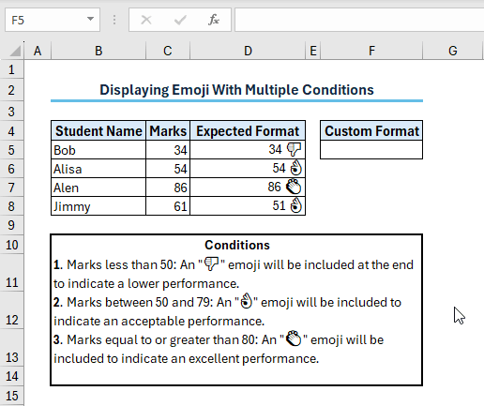Click Jimmy's Marks cell with 61
The width and height of the screenshot is (484, 406).
pyautogui.click(x=168, y=206)
